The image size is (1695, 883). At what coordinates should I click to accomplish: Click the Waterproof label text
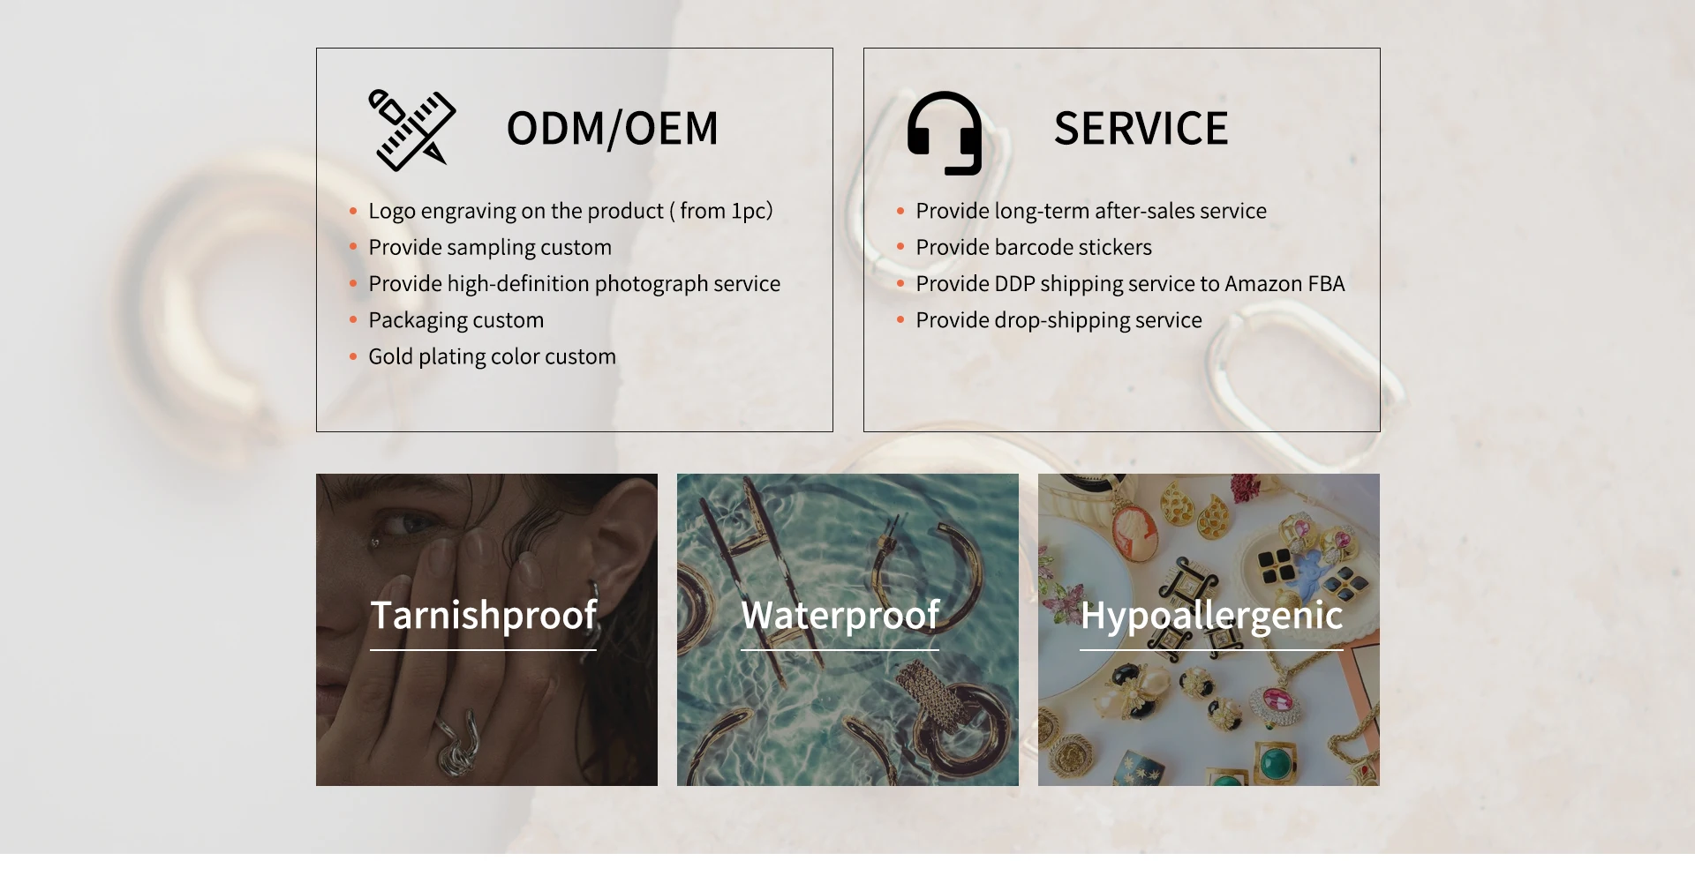[840, 615]
